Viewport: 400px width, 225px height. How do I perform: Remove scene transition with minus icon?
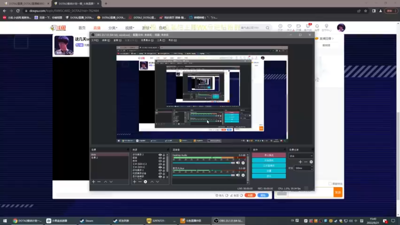click(x=305, y=161)
